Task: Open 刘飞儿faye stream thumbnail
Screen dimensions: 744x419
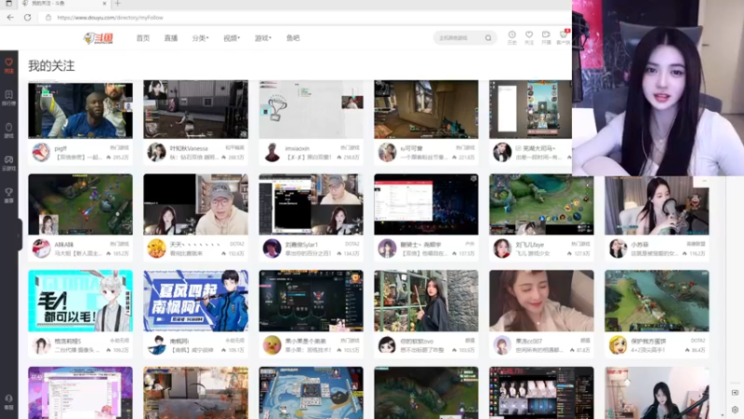Action: click(x=541, y=204)
